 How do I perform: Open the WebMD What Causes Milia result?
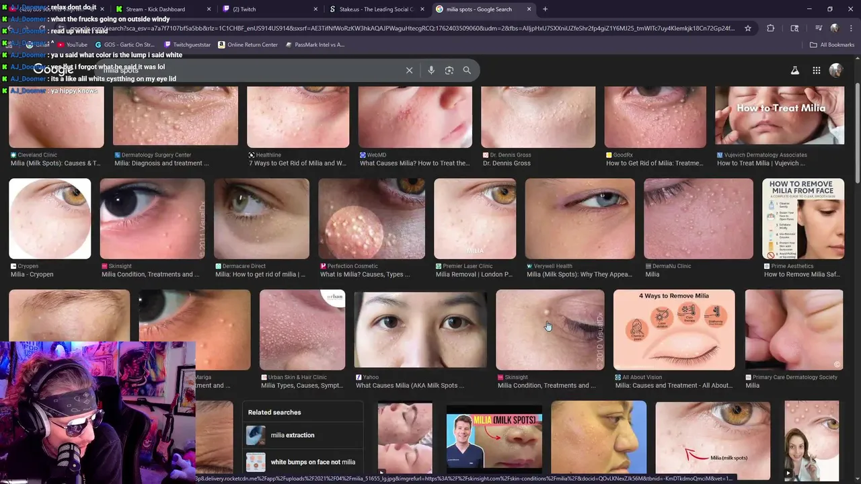414,163
